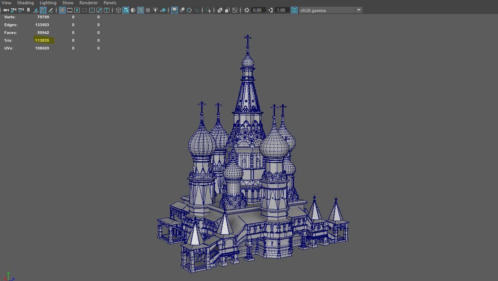Click the Gamma icon beside the 1.00 field

pos(271,10)
